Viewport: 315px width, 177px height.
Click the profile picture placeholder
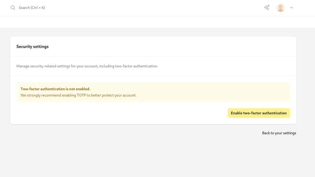280,8
